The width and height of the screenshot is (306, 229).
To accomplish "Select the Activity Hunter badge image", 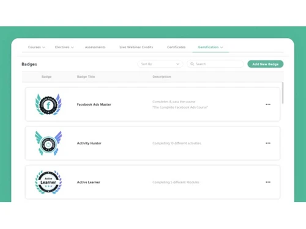I will pos(48,144).
